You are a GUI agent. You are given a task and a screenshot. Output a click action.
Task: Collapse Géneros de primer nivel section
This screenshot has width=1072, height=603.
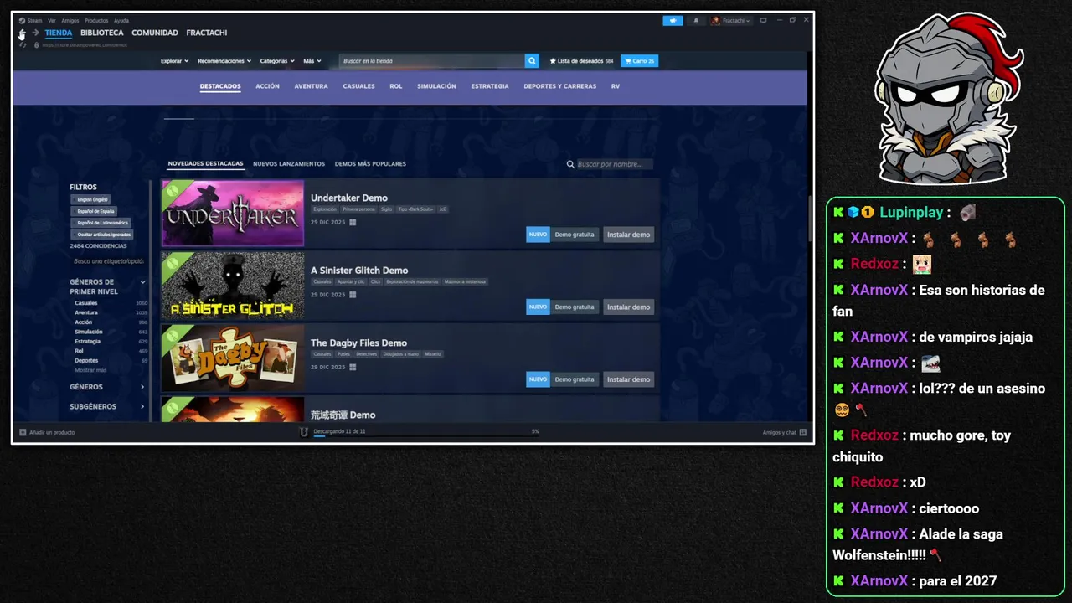point(142,282)
